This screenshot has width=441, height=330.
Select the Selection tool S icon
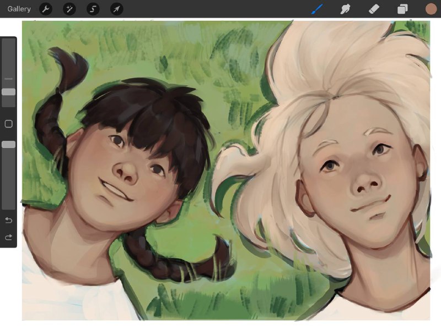93,9
